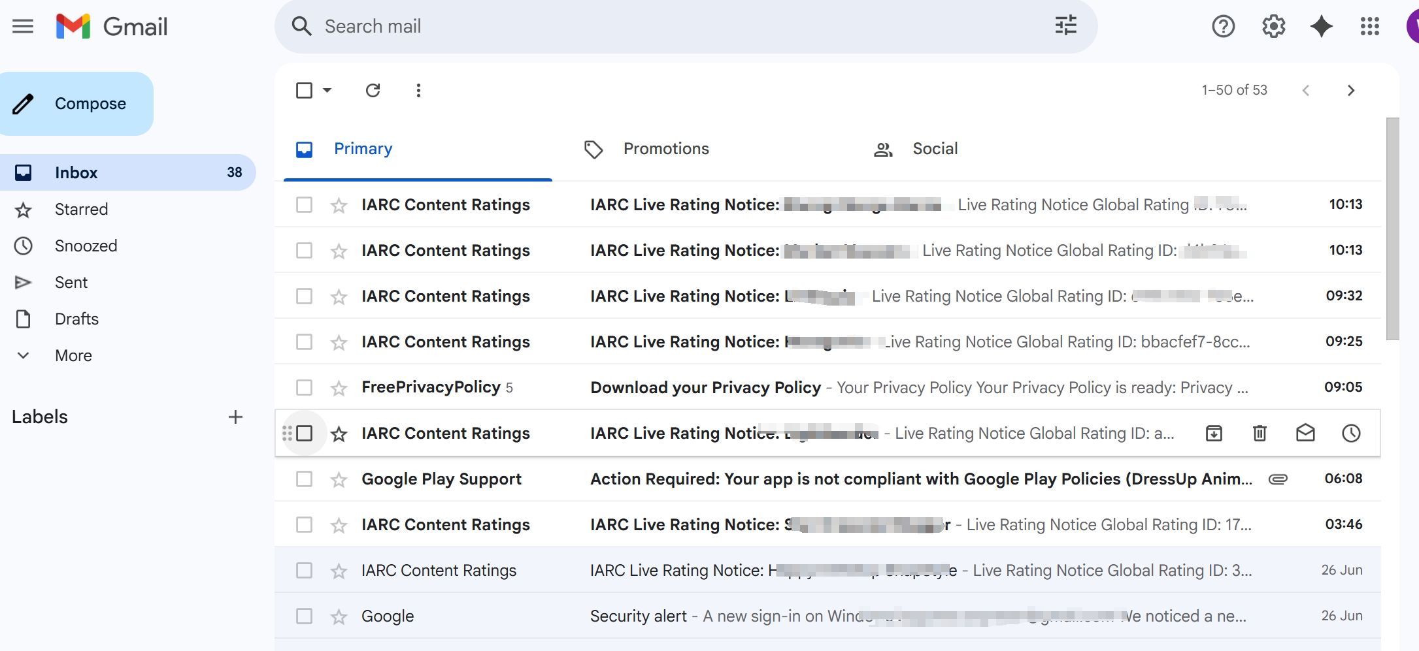Check the Google Security alert email checkbox

click(x=304, y=616)
